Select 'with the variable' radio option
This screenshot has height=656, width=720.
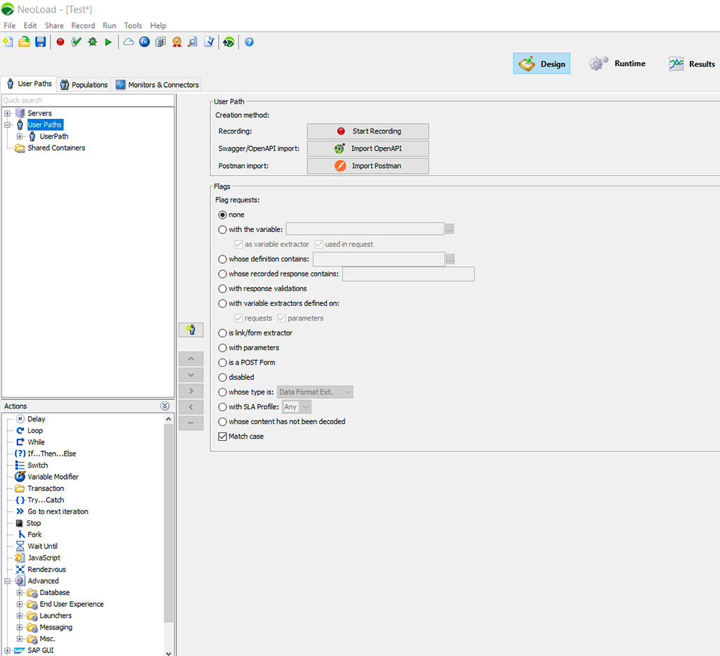[223, 229]
